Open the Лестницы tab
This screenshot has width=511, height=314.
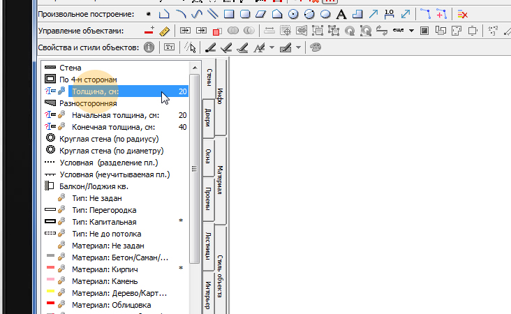click(x=207, y=246)
